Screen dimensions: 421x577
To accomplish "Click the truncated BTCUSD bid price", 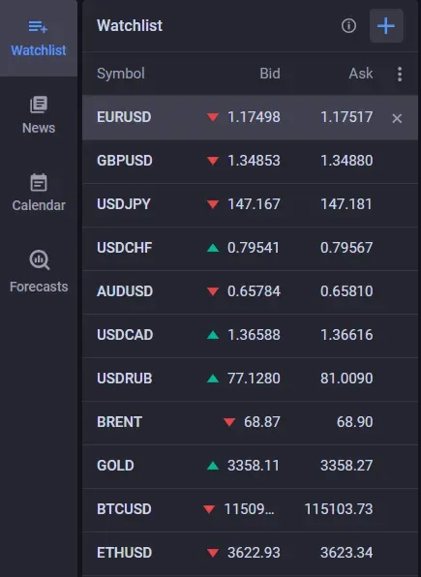I will (x=249, y=509).
